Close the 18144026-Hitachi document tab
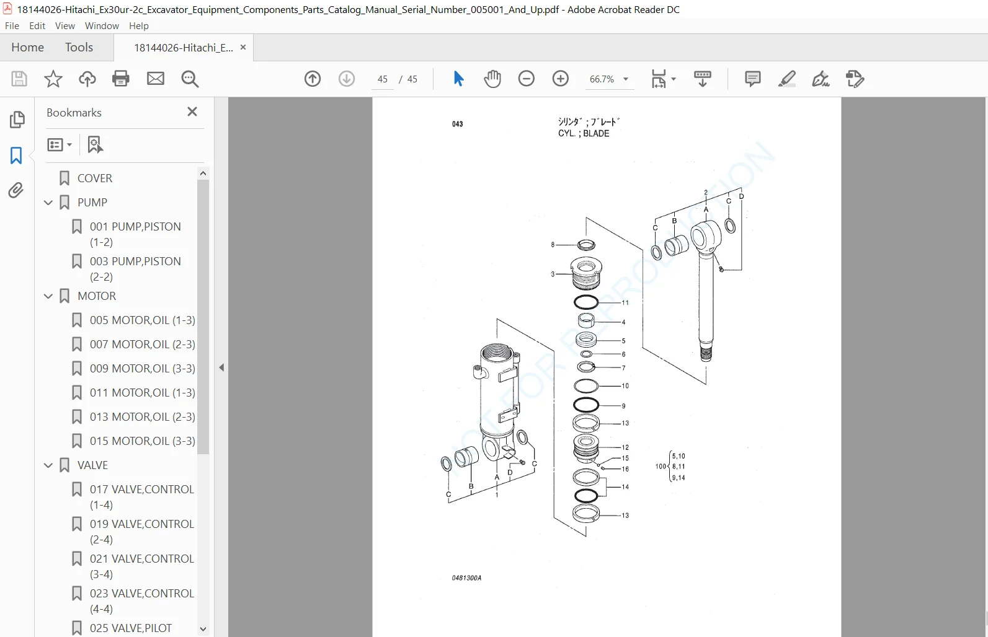Screen dimensions: 988x637 pyautogui.click(x=243, y=47)
